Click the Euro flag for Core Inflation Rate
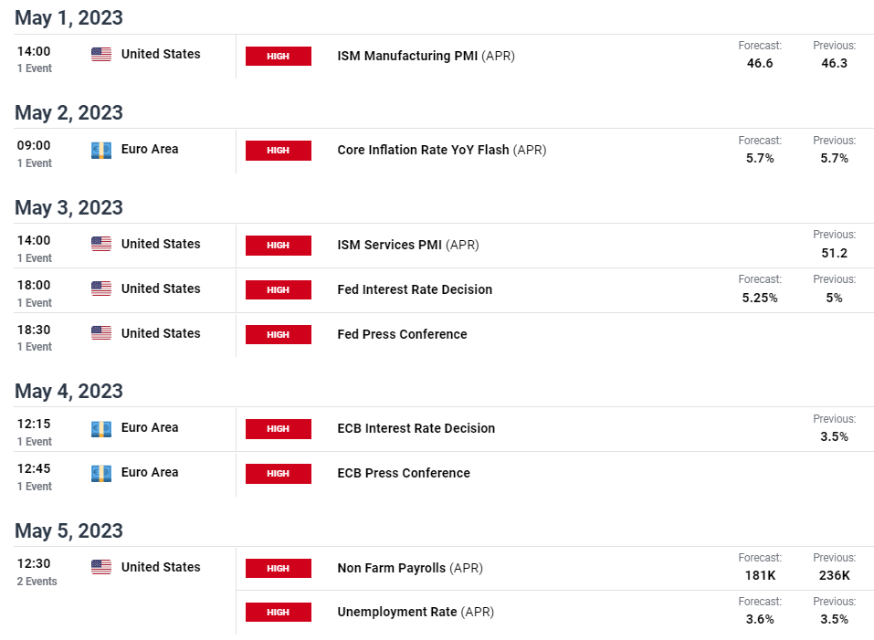Screen dimensions: 874x640 tap(100, 150)
